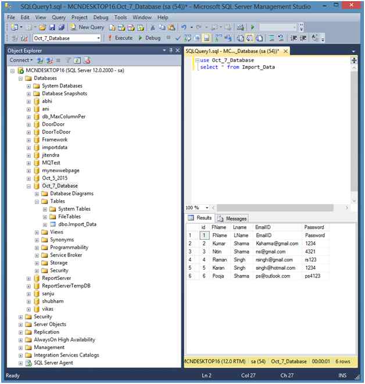
Task: Open the Window menu
Action: coord(142,17)
